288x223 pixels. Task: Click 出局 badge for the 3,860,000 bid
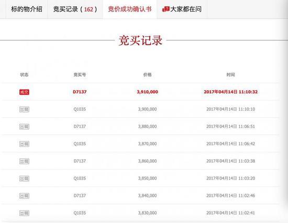[24, 161]
